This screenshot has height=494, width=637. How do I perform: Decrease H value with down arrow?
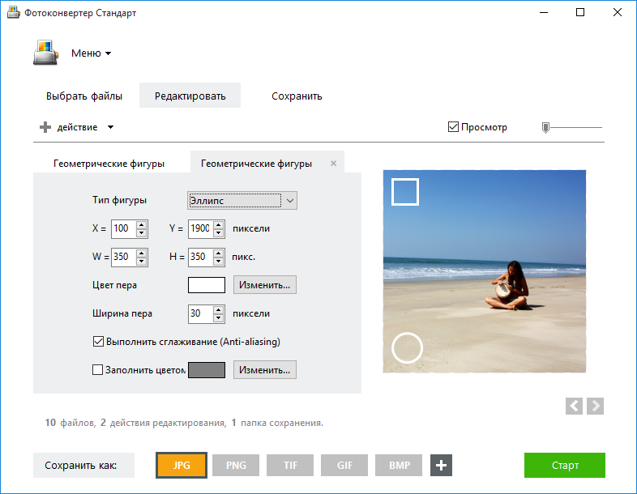(219, 262)
